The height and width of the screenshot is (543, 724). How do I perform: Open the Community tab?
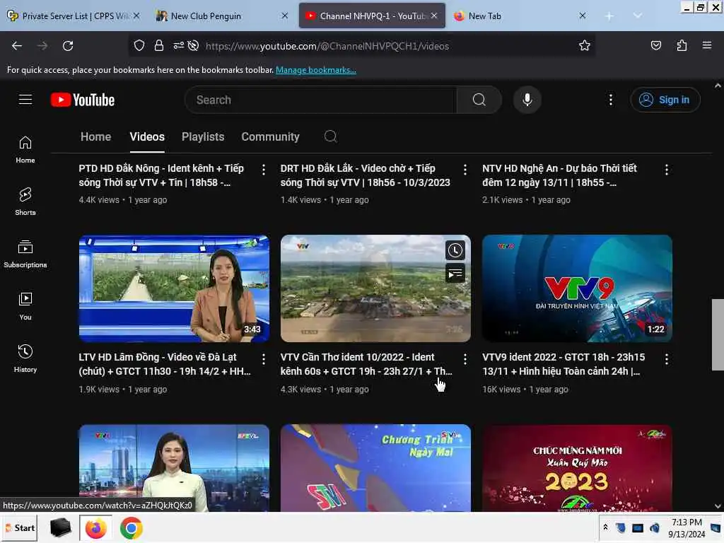pyautogui.click(x=270, y=136)
